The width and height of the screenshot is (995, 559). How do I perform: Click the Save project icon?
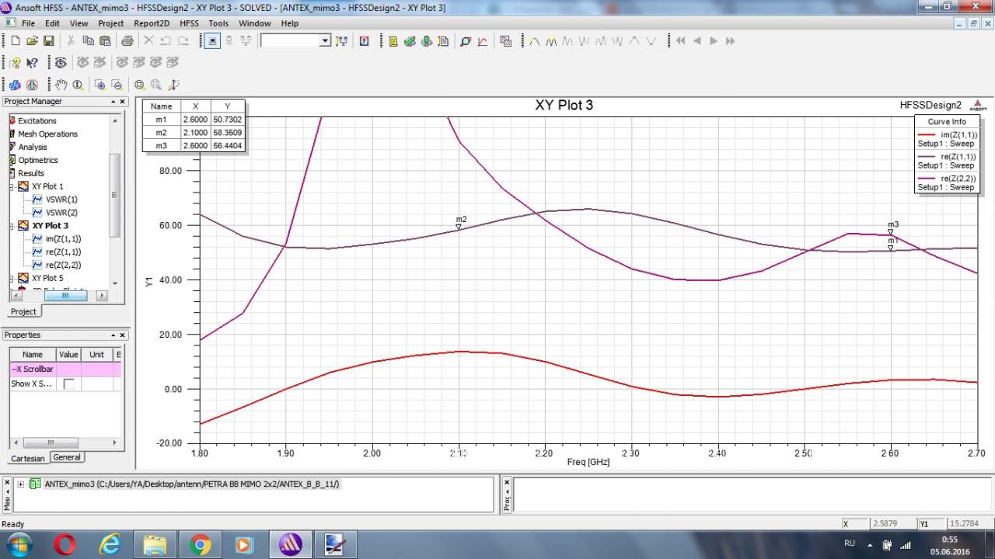pyautogui.click(x=48, y=41)
